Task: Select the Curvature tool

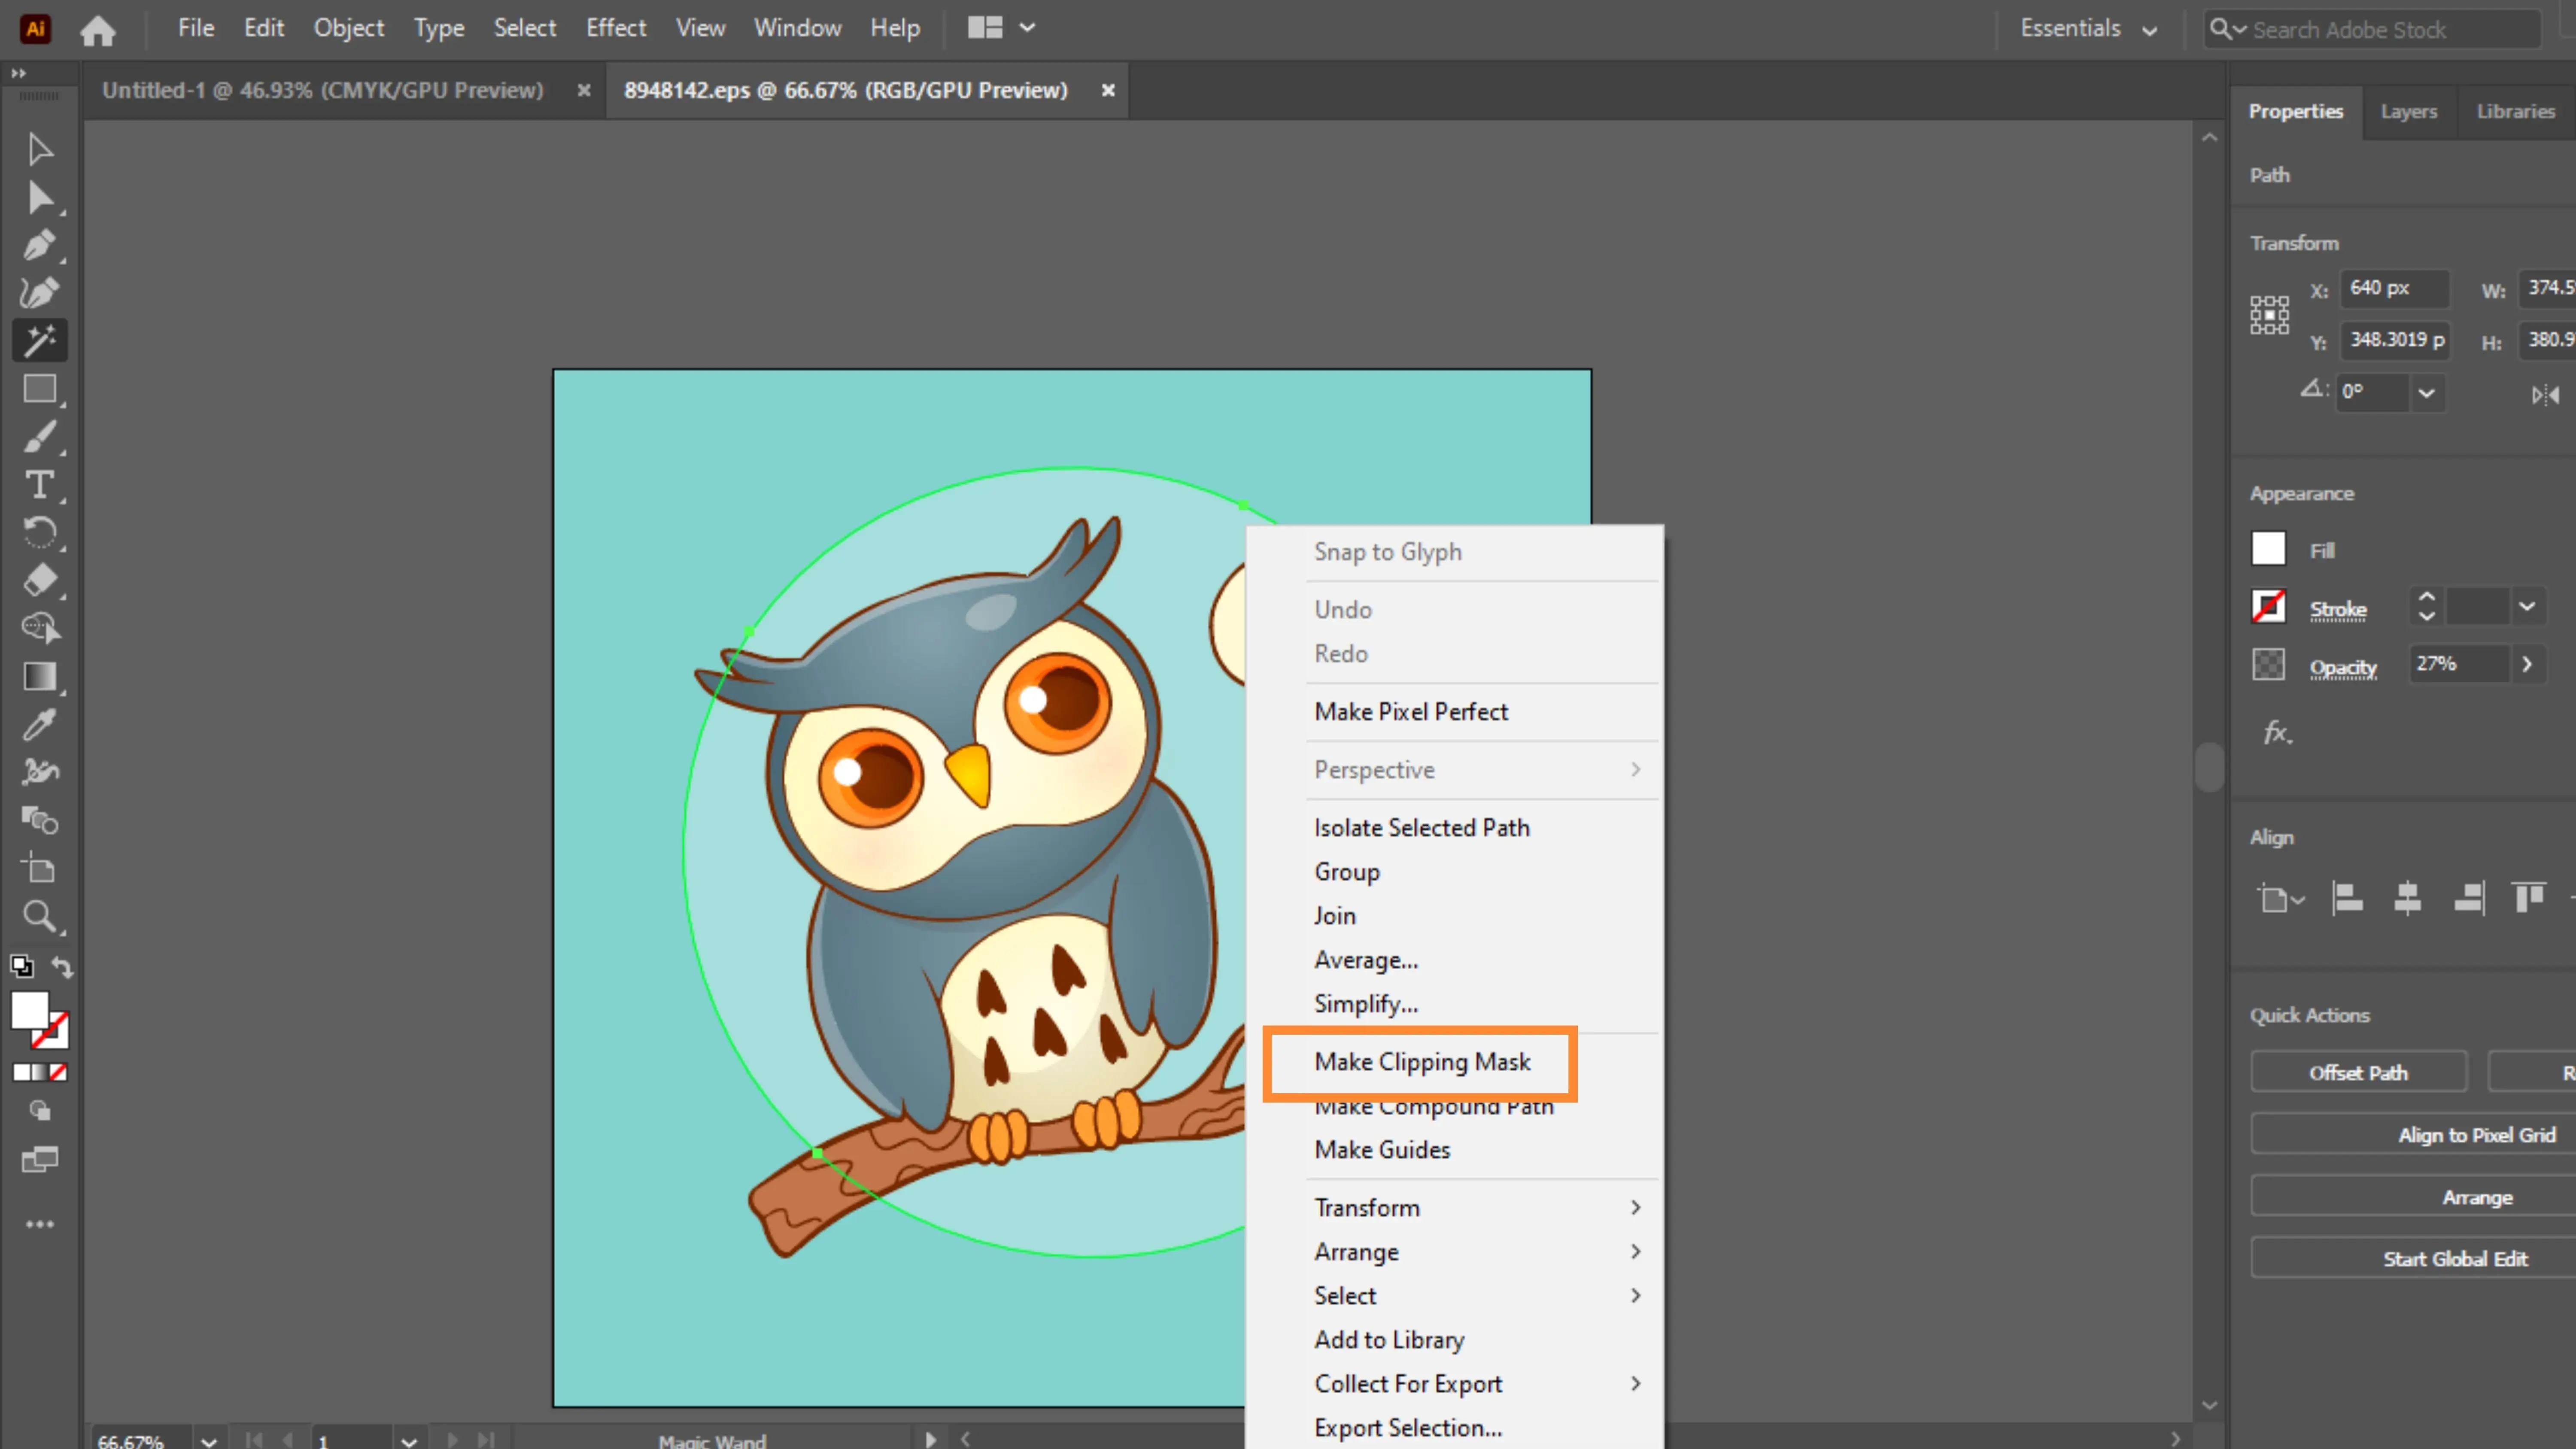Action: tap(40, 292)
